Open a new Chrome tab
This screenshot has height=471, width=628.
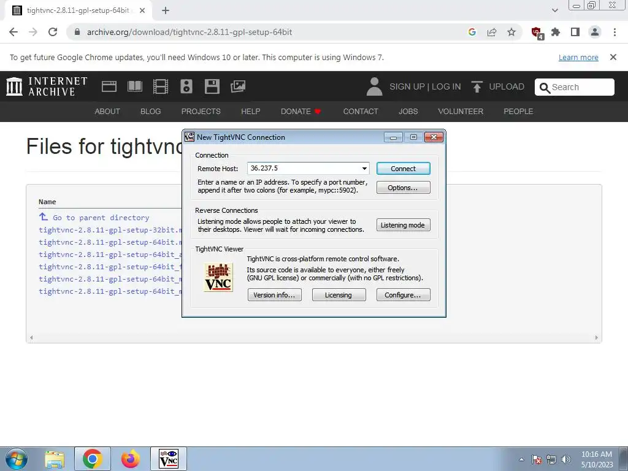pos(166,10)
